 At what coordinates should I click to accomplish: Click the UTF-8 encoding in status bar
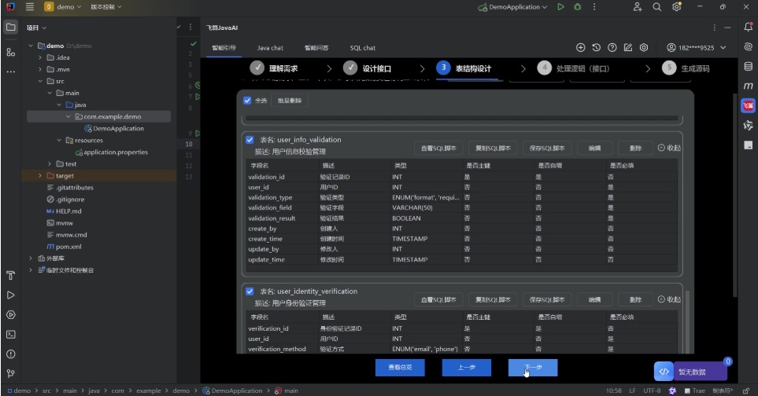click(652, 390)
